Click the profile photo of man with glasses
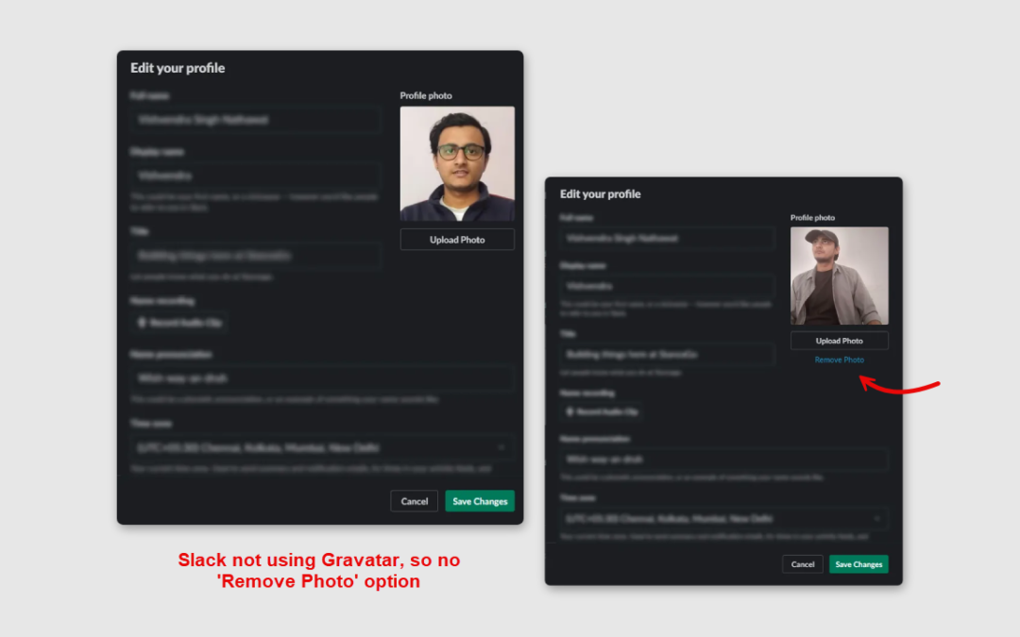The width and height of the screenshot is (1020, 637). point(457,164)
